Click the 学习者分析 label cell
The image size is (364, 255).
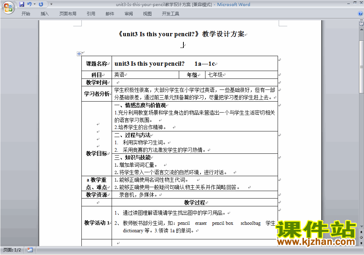pos(97,94)
